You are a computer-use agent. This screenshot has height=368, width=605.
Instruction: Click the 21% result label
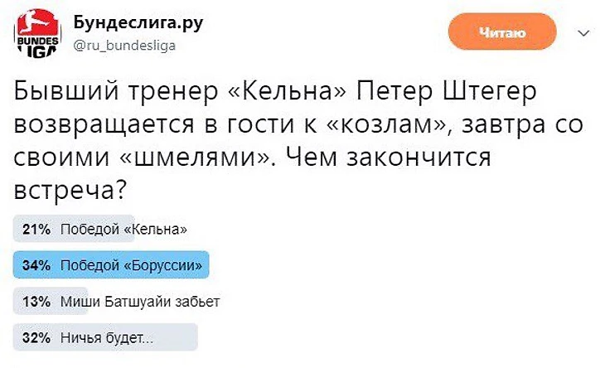pyautogui.click(x=36, y=229)
